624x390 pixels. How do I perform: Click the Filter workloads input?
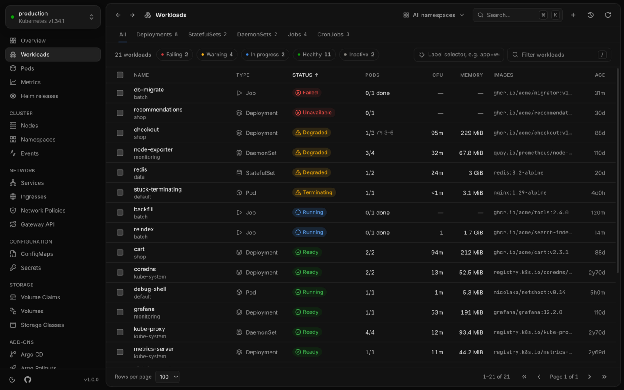[559, 55]
